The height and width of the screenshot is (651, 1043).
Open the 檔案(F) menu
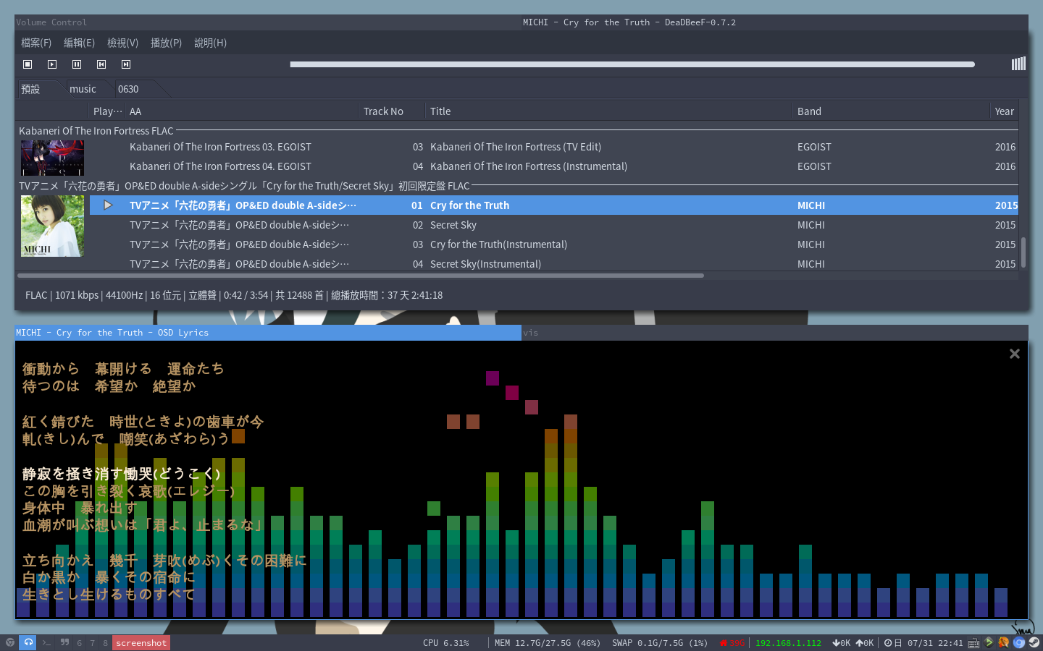[x=36, y=43]
